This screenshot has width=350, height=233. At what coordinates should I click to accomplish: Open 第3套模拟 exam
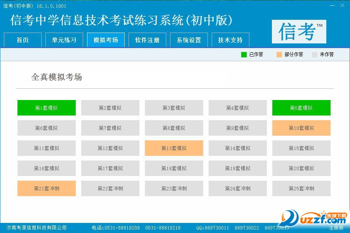click(174, 108)
